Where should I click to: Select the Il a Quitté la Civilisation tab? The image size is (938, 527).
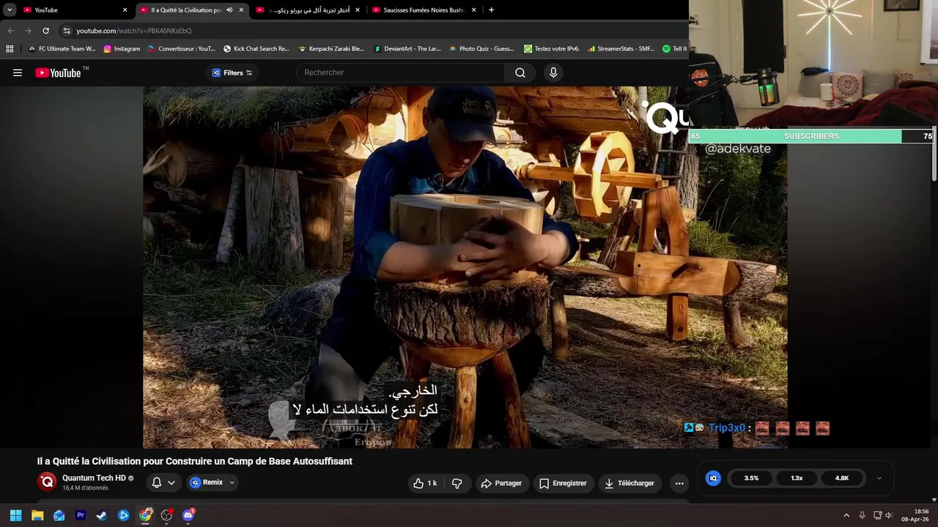pyautogui.click(x=186, y=10)
